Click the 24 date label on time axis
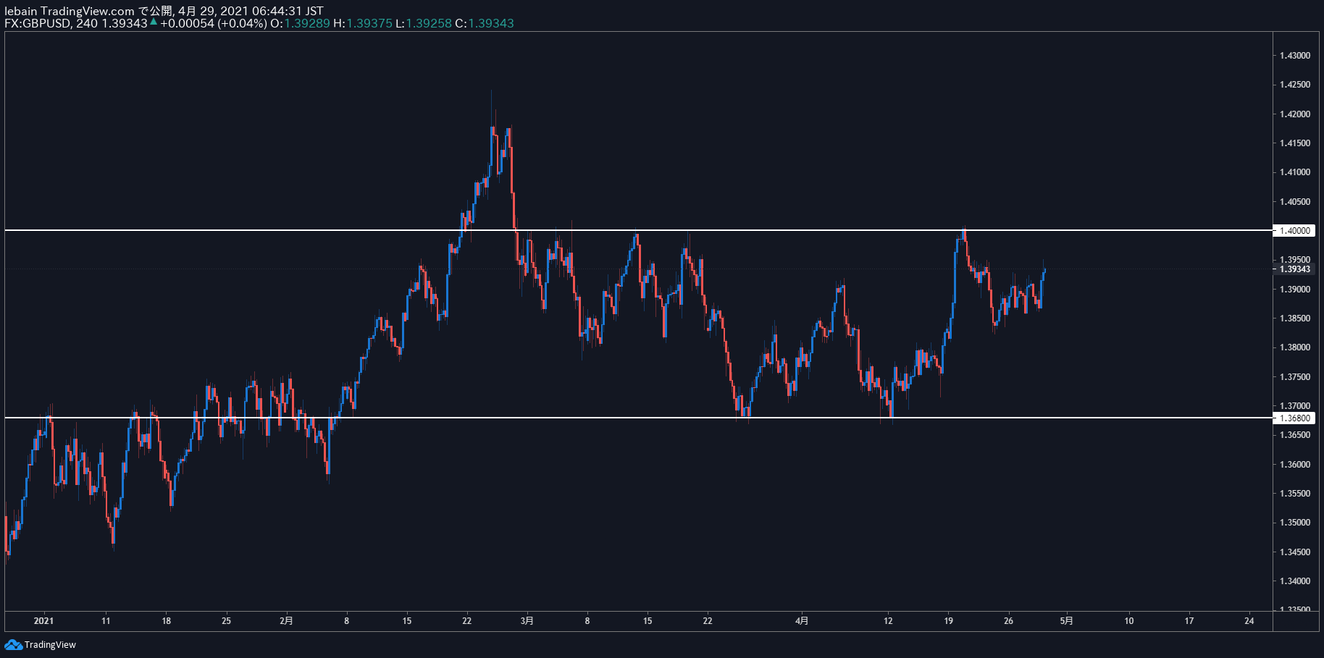The width and height of the screenshot is (1324, 658). tap(1249, 620)
